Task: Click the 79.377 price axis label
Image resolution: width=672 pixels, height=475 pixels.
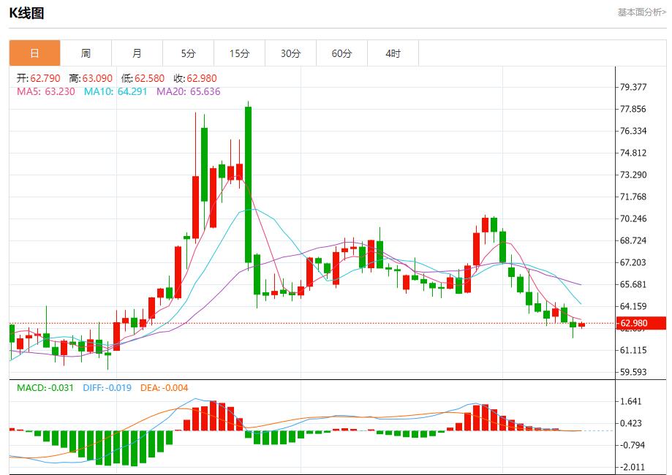Action: click(x=632, y=85)
